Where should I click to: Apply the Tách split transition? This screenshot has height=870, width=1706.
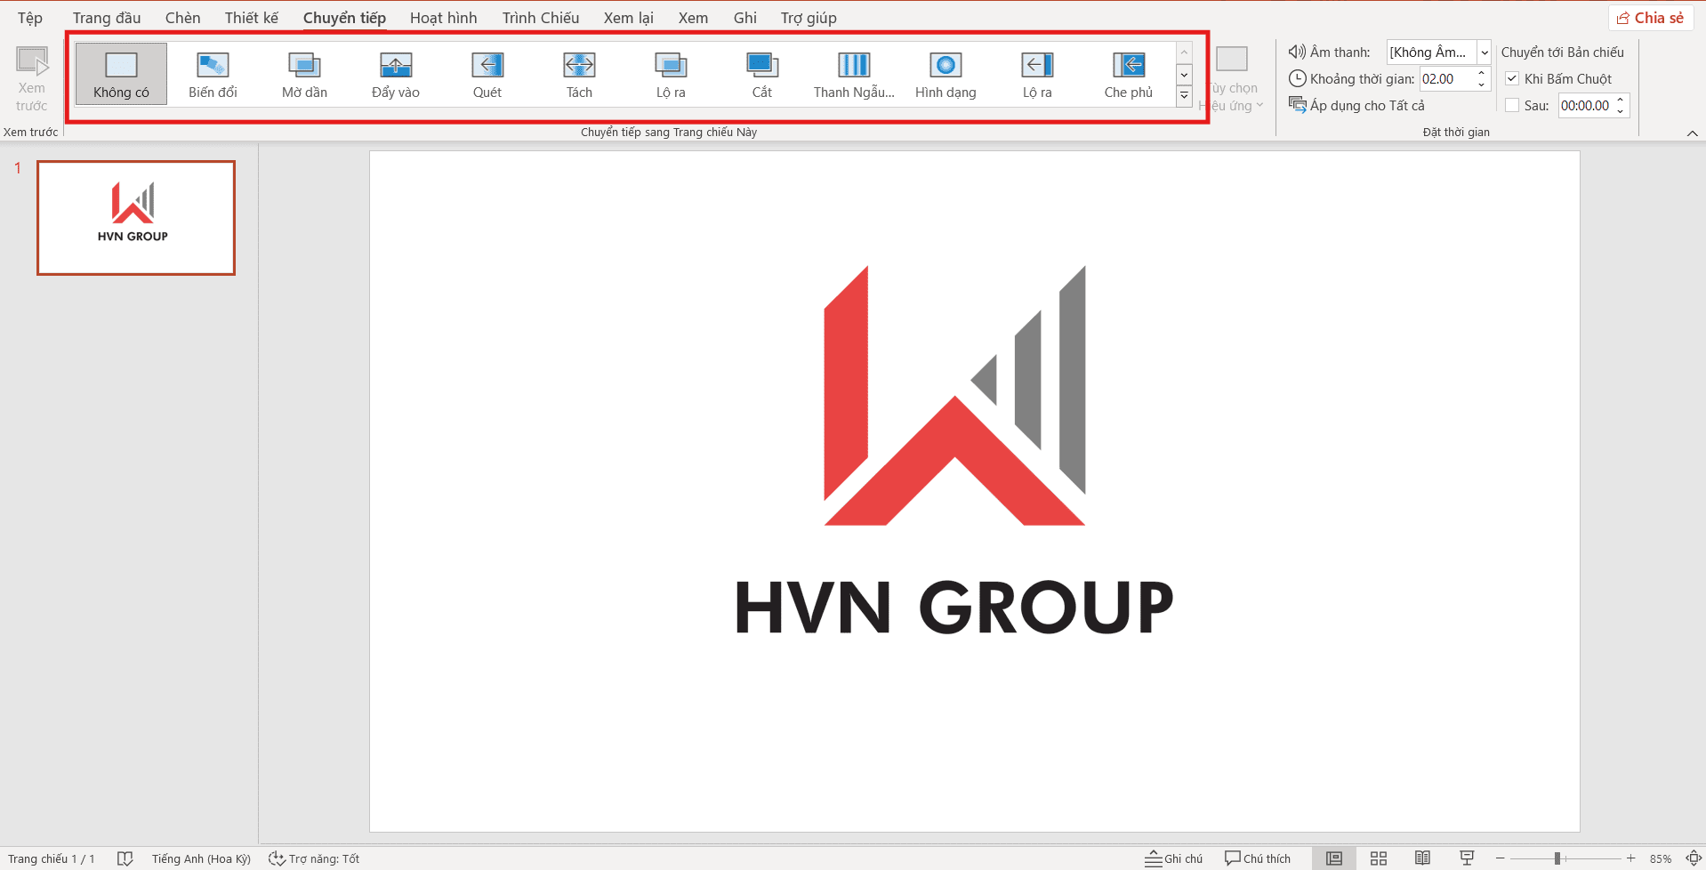pos(579,75)
